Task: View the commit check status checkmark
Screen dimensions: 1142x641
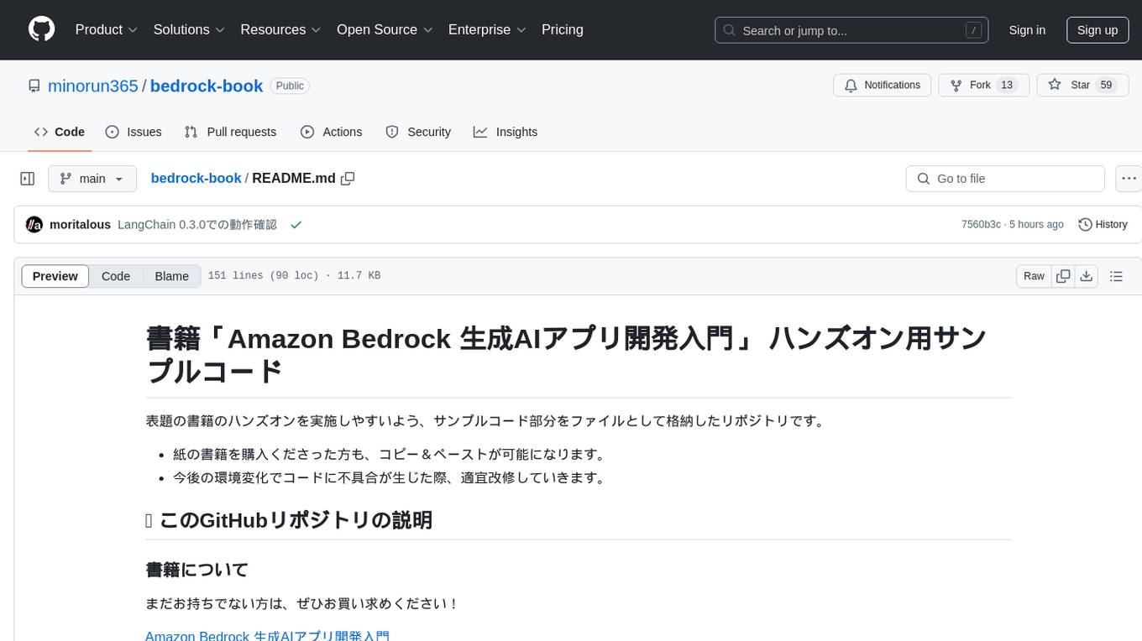Action: click(296, 225)
